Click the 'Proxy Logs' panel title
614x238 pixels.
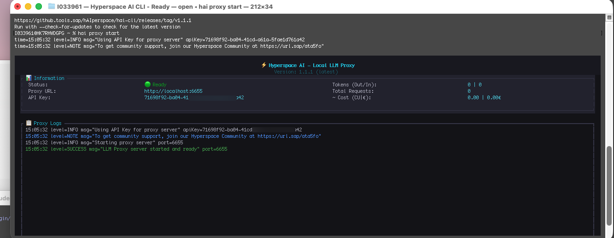point(47,123)
